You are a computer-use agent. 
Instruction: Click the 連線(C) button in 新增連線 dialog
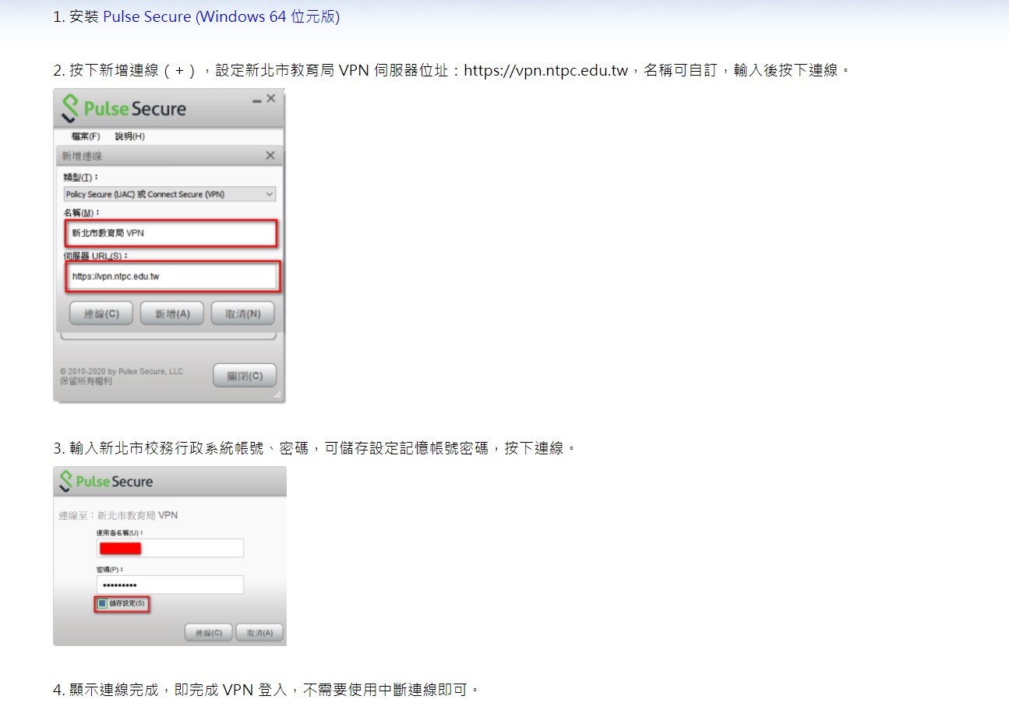tap(101, 313)
